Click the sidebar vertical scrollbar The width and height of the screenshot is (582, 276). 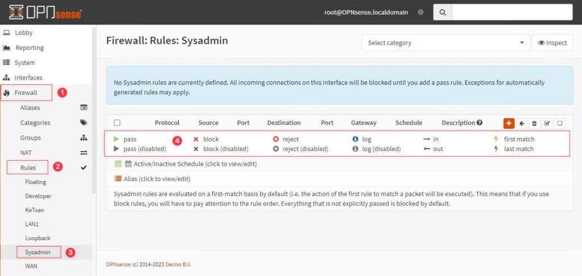[94, 110]
